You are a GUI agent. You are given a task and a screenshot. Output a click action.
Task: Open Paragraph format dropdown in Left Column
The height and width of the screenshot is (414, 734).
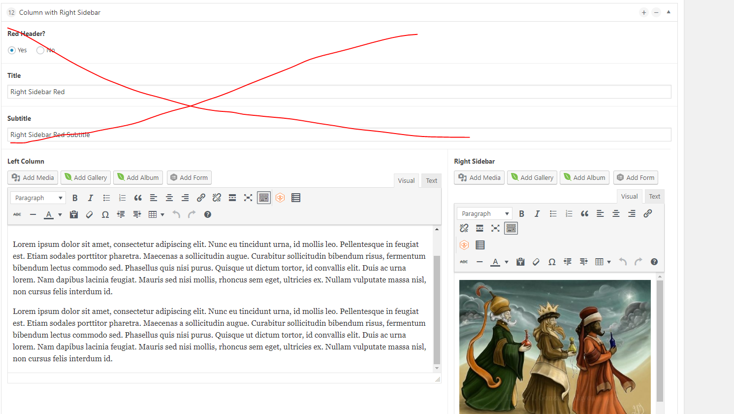pyautogui.click(x=38, y=198)
